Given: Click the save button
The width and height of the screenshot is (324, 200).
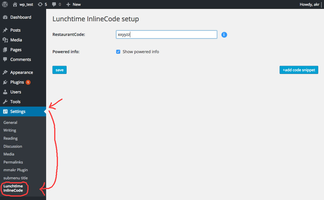Looking at the screenshot, I should click(x=59, y=70).
